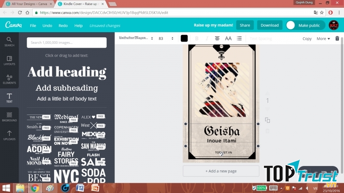
Task: Click Add a new page
Action: (x=221, y=171)
